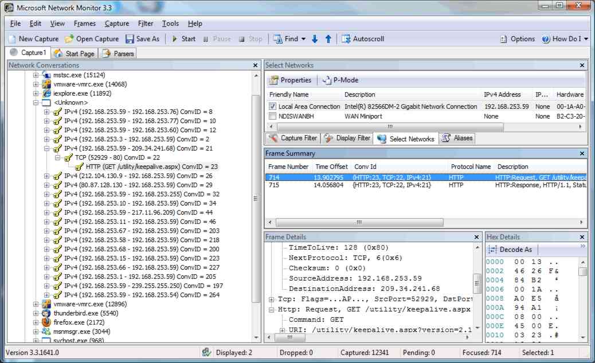Open the Frames menu
Screen dimensions: 595x363
click(85, 23)
